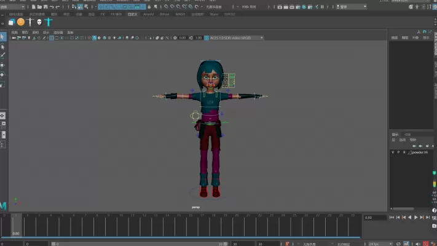Click the white skeleton figure shelf icon
The width and height of the screenshot is (437, 246).
pos(30,22)
